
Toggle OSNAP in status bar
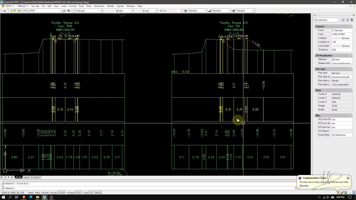point(62,193)
